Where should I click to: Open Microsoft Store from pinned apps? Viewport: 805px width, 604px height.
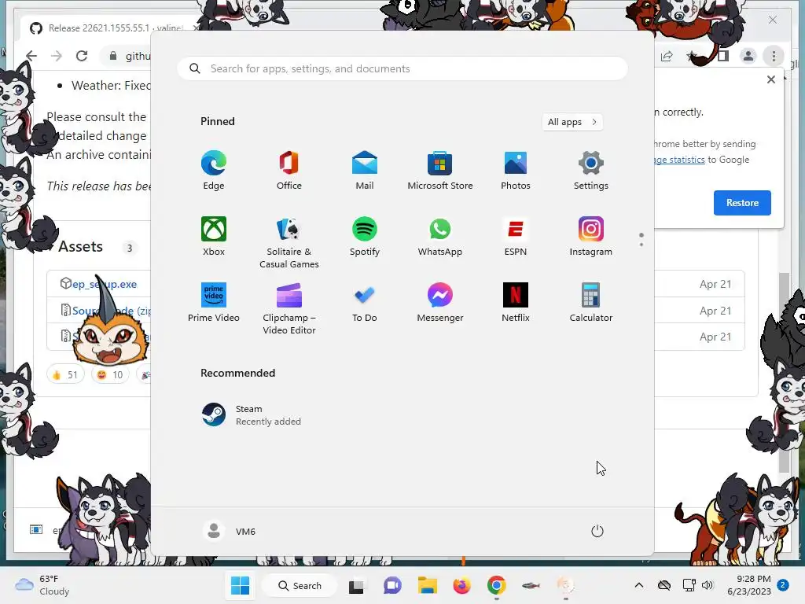tap(440, 171)
